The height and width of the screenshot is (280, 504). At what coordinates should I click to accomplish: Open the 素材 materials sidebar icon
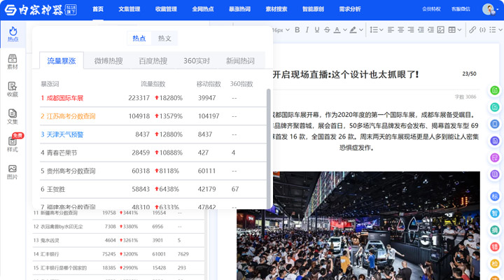point(13,62)
